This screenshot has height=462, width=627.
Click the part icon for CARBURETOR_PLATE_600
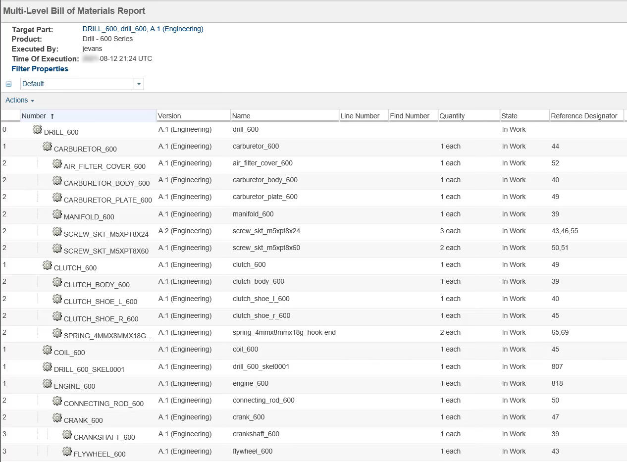(x=57, y=198)
